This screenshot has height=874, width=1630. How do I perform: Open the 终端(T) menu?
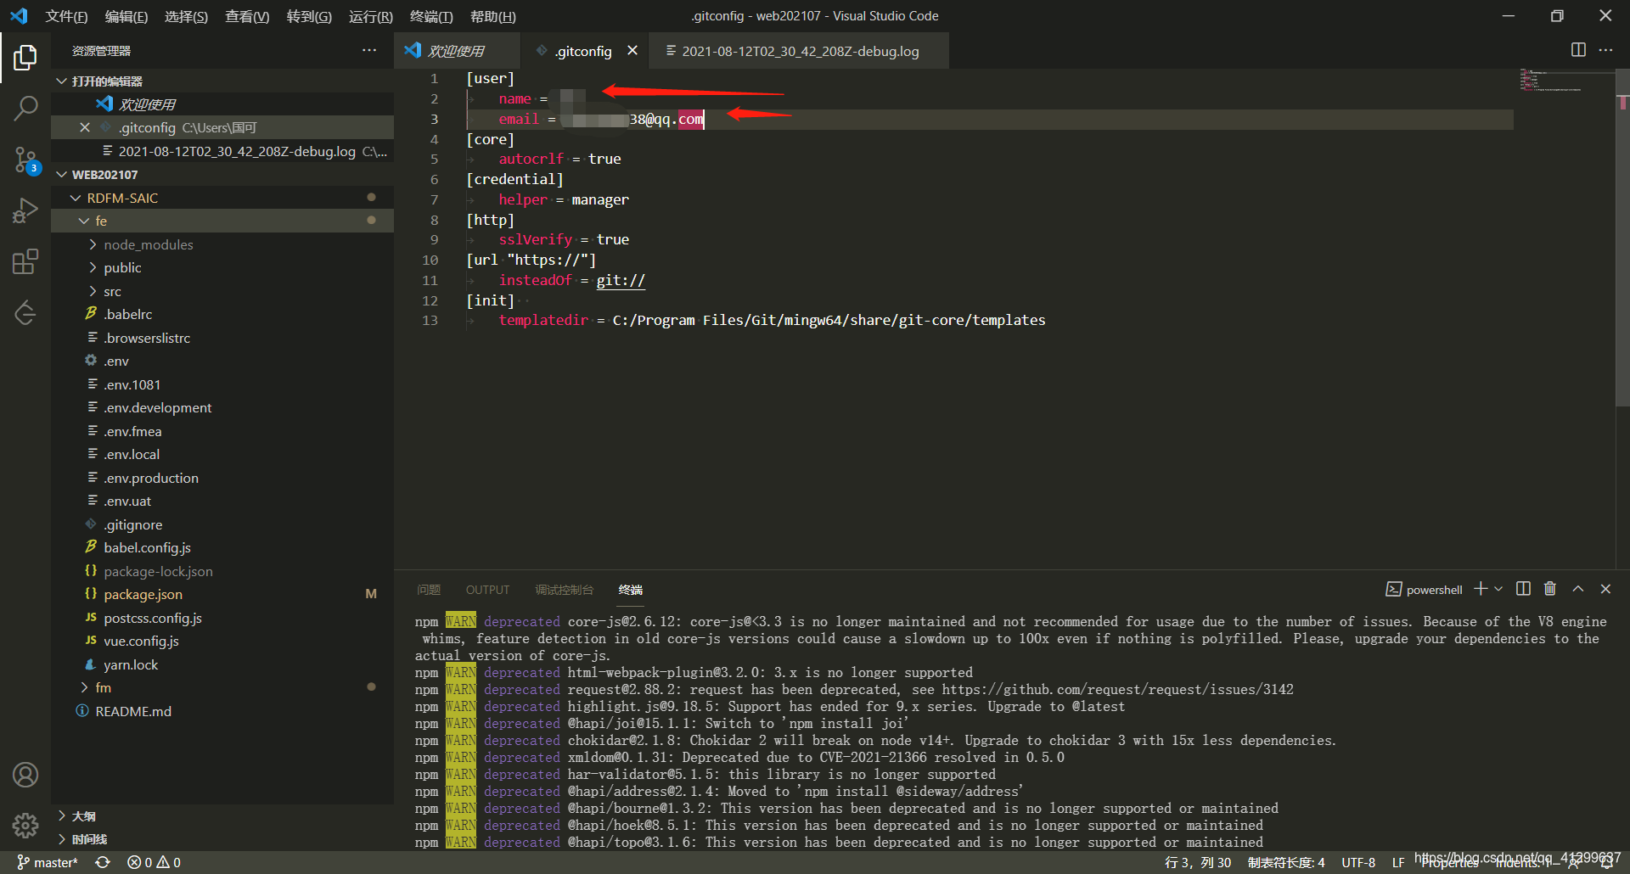431,16
